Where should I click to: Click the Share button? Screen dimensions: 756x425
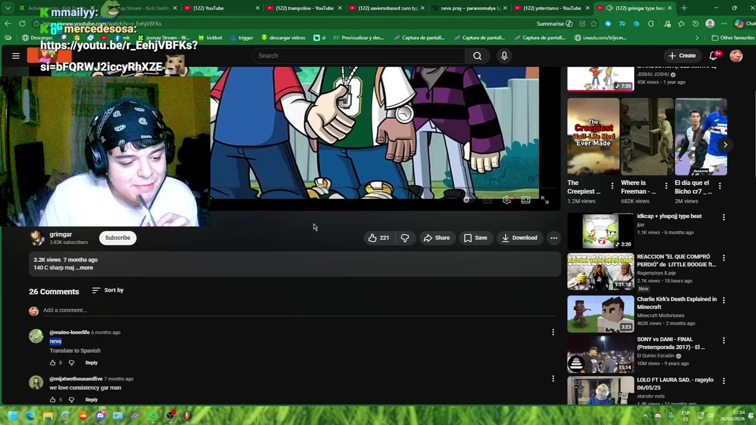click(x=436, y=238)
